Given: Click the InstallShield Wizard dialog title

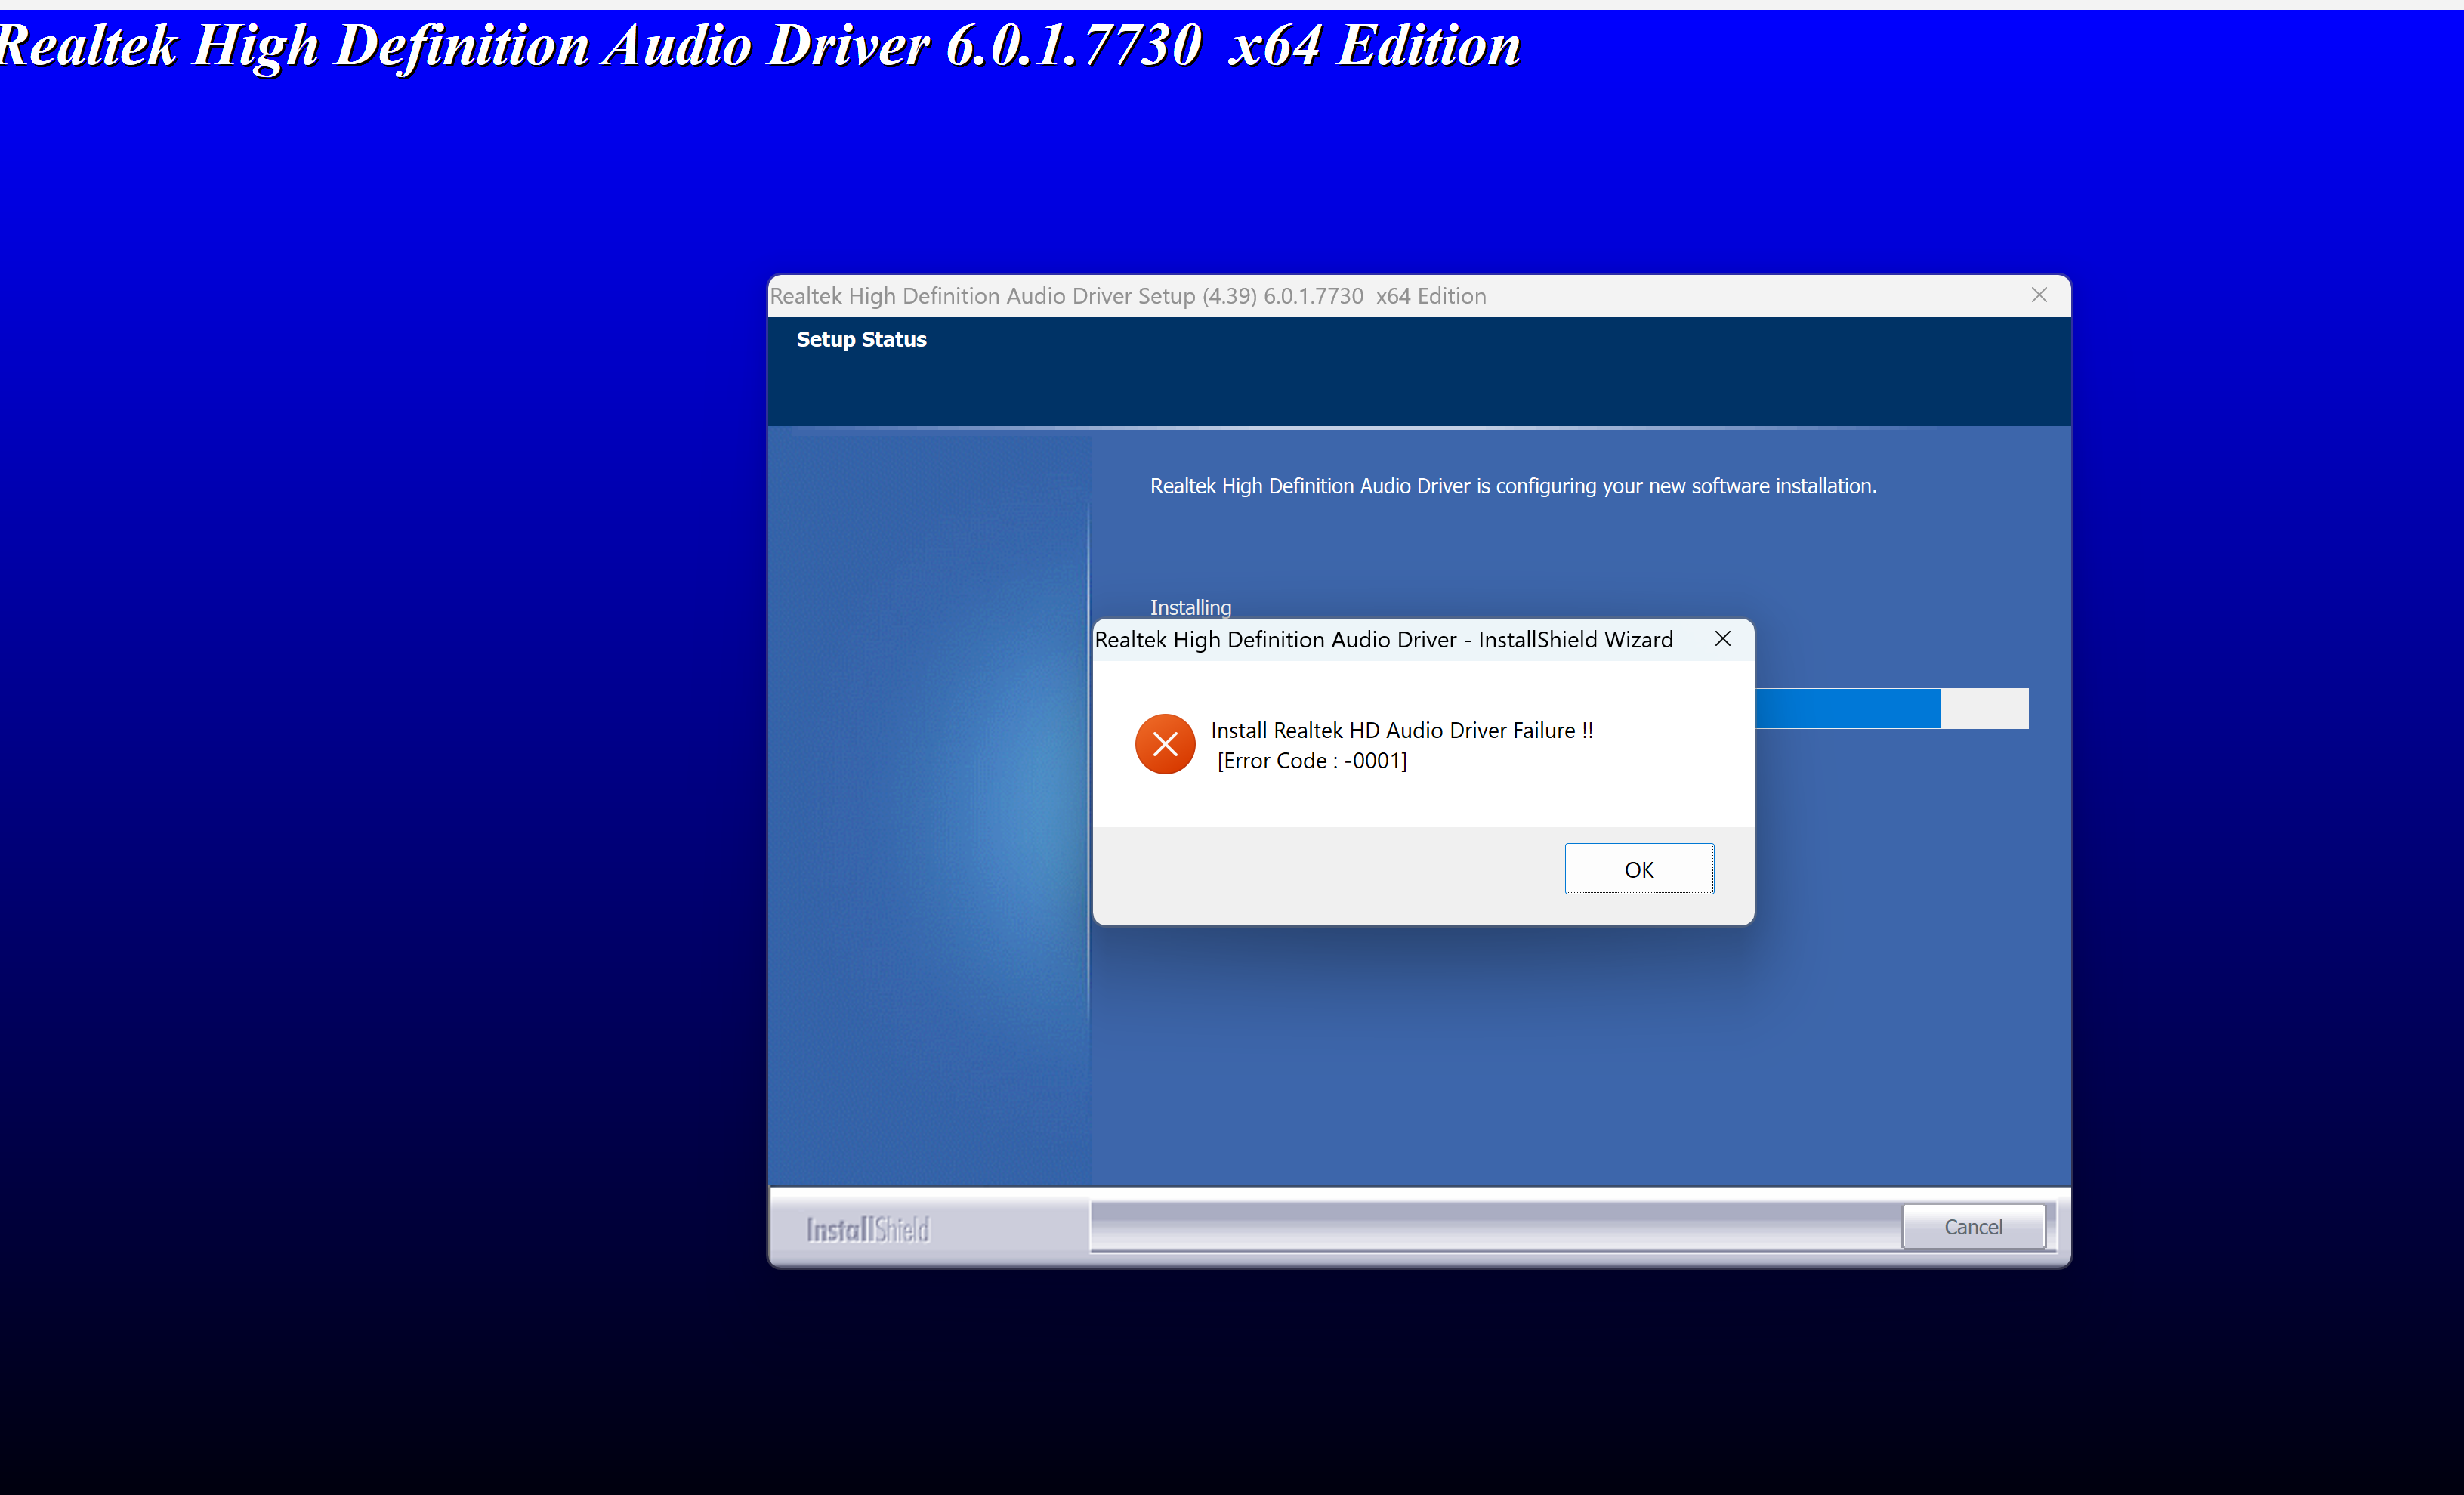Looking at the screenshot, I should [1384, 639].
